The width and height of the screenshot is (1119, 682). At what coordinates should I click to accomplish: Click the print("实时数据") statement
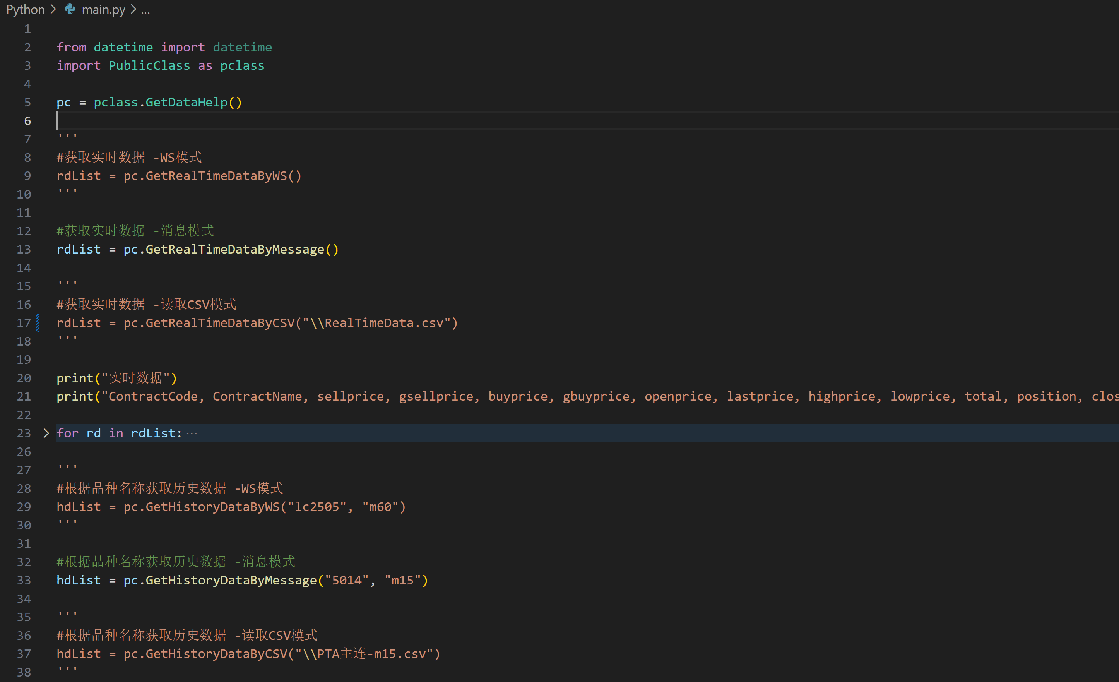click(x=116, y=378)
